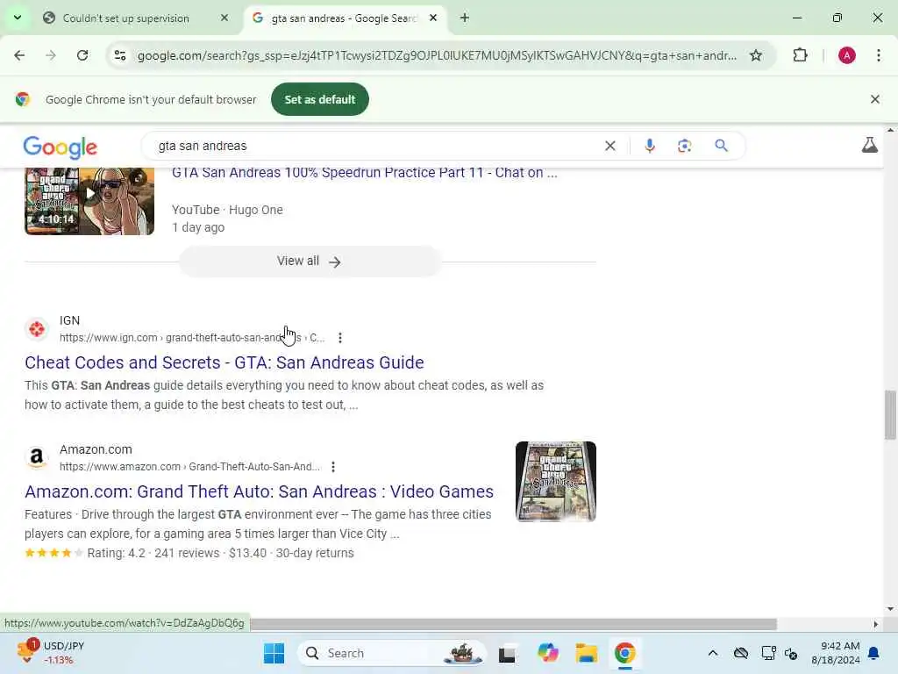Click the Chrome taskbar icon
Image resolution: width=898 pixels, height=674 pixels.
click(624, 653)
